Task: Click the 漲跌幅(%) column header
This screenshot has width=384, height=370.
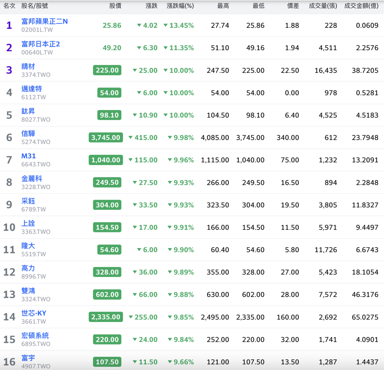Action: 180,6
